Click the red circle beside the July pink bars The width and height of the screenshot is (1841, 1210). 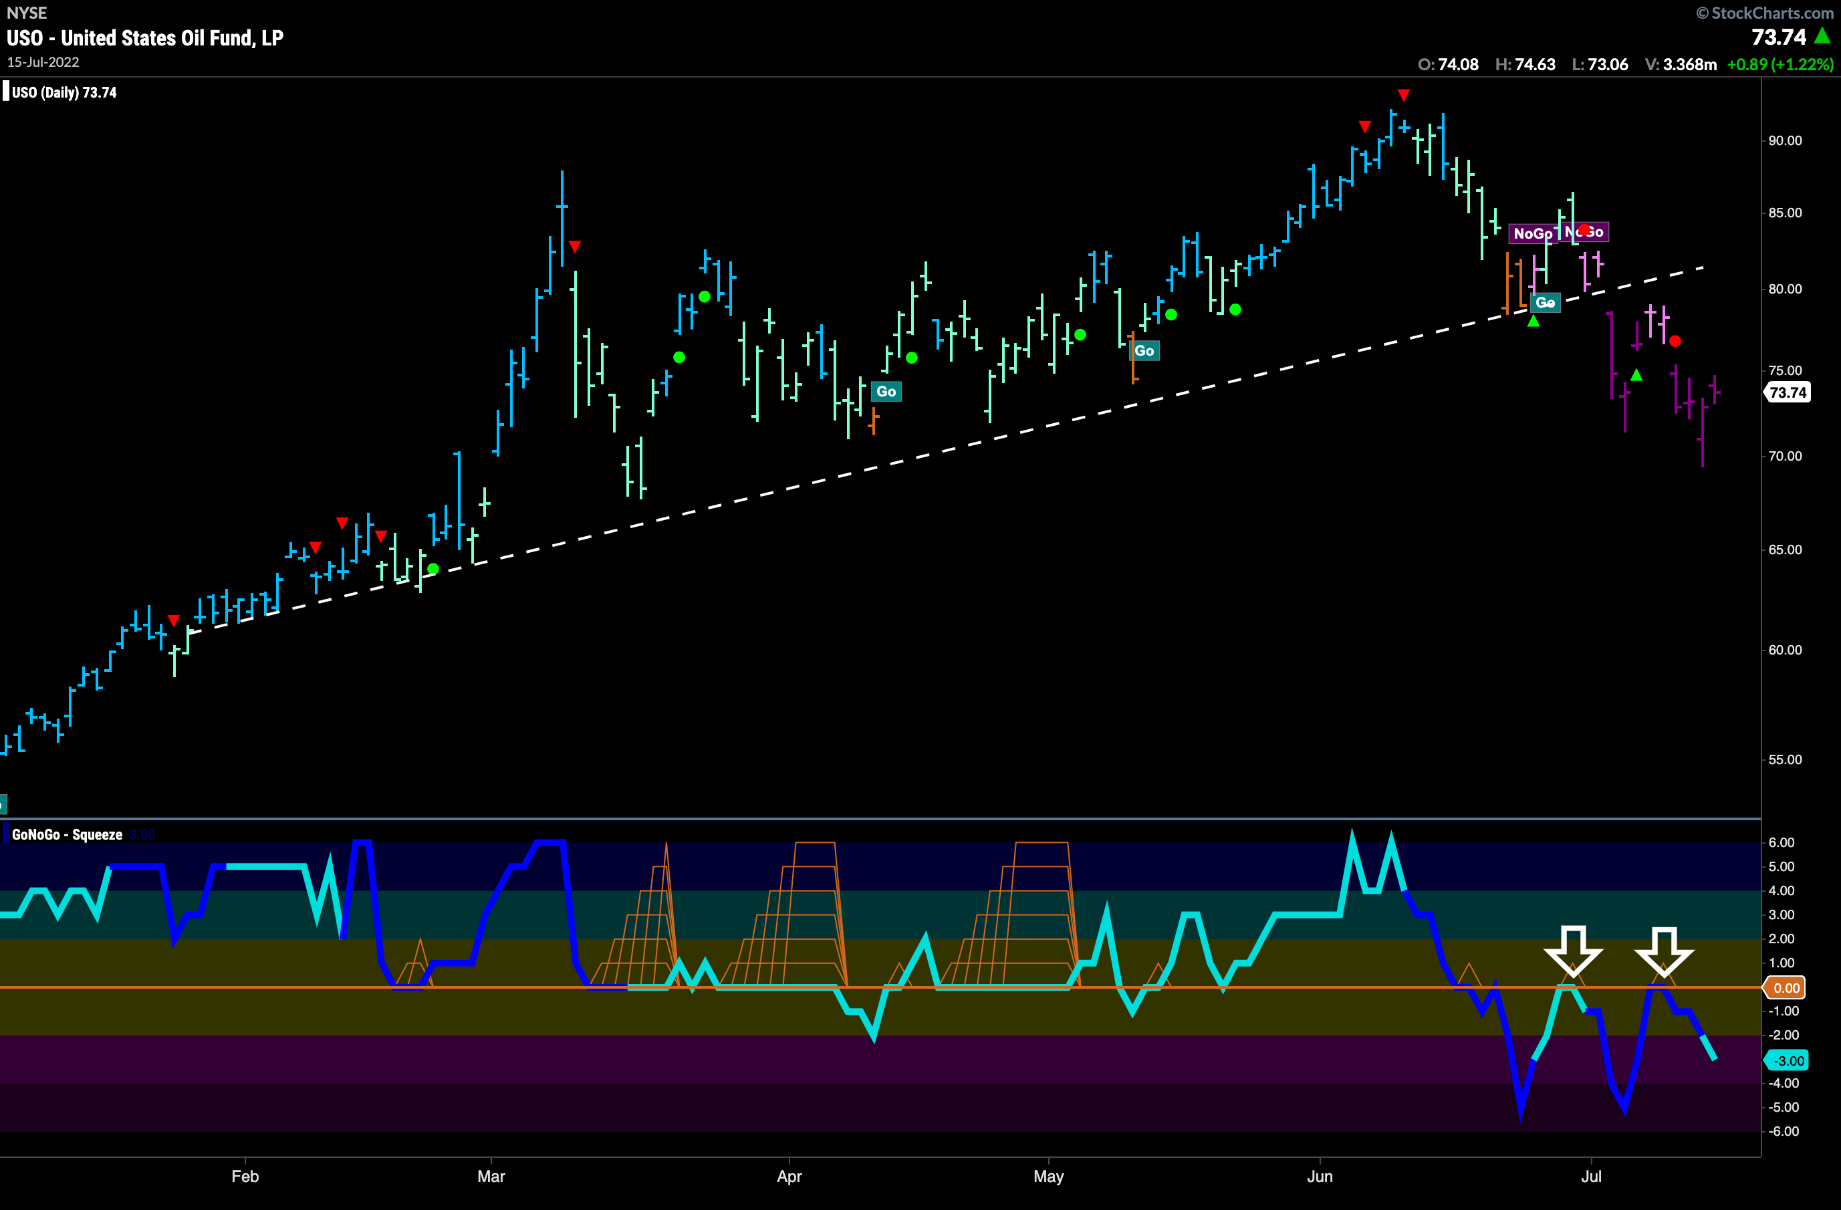(1675, 341)
